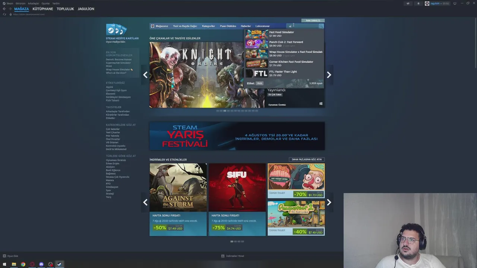Switch to the KÜTÜPHANE tab
Viewport: 477px width, 268px height.
click(43, 9)
